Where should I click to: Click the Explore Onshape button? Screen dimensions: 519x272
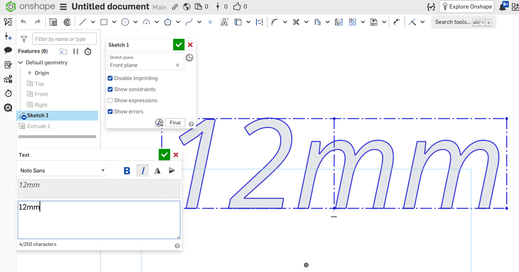pyautogui.click(x=467, y=7)
